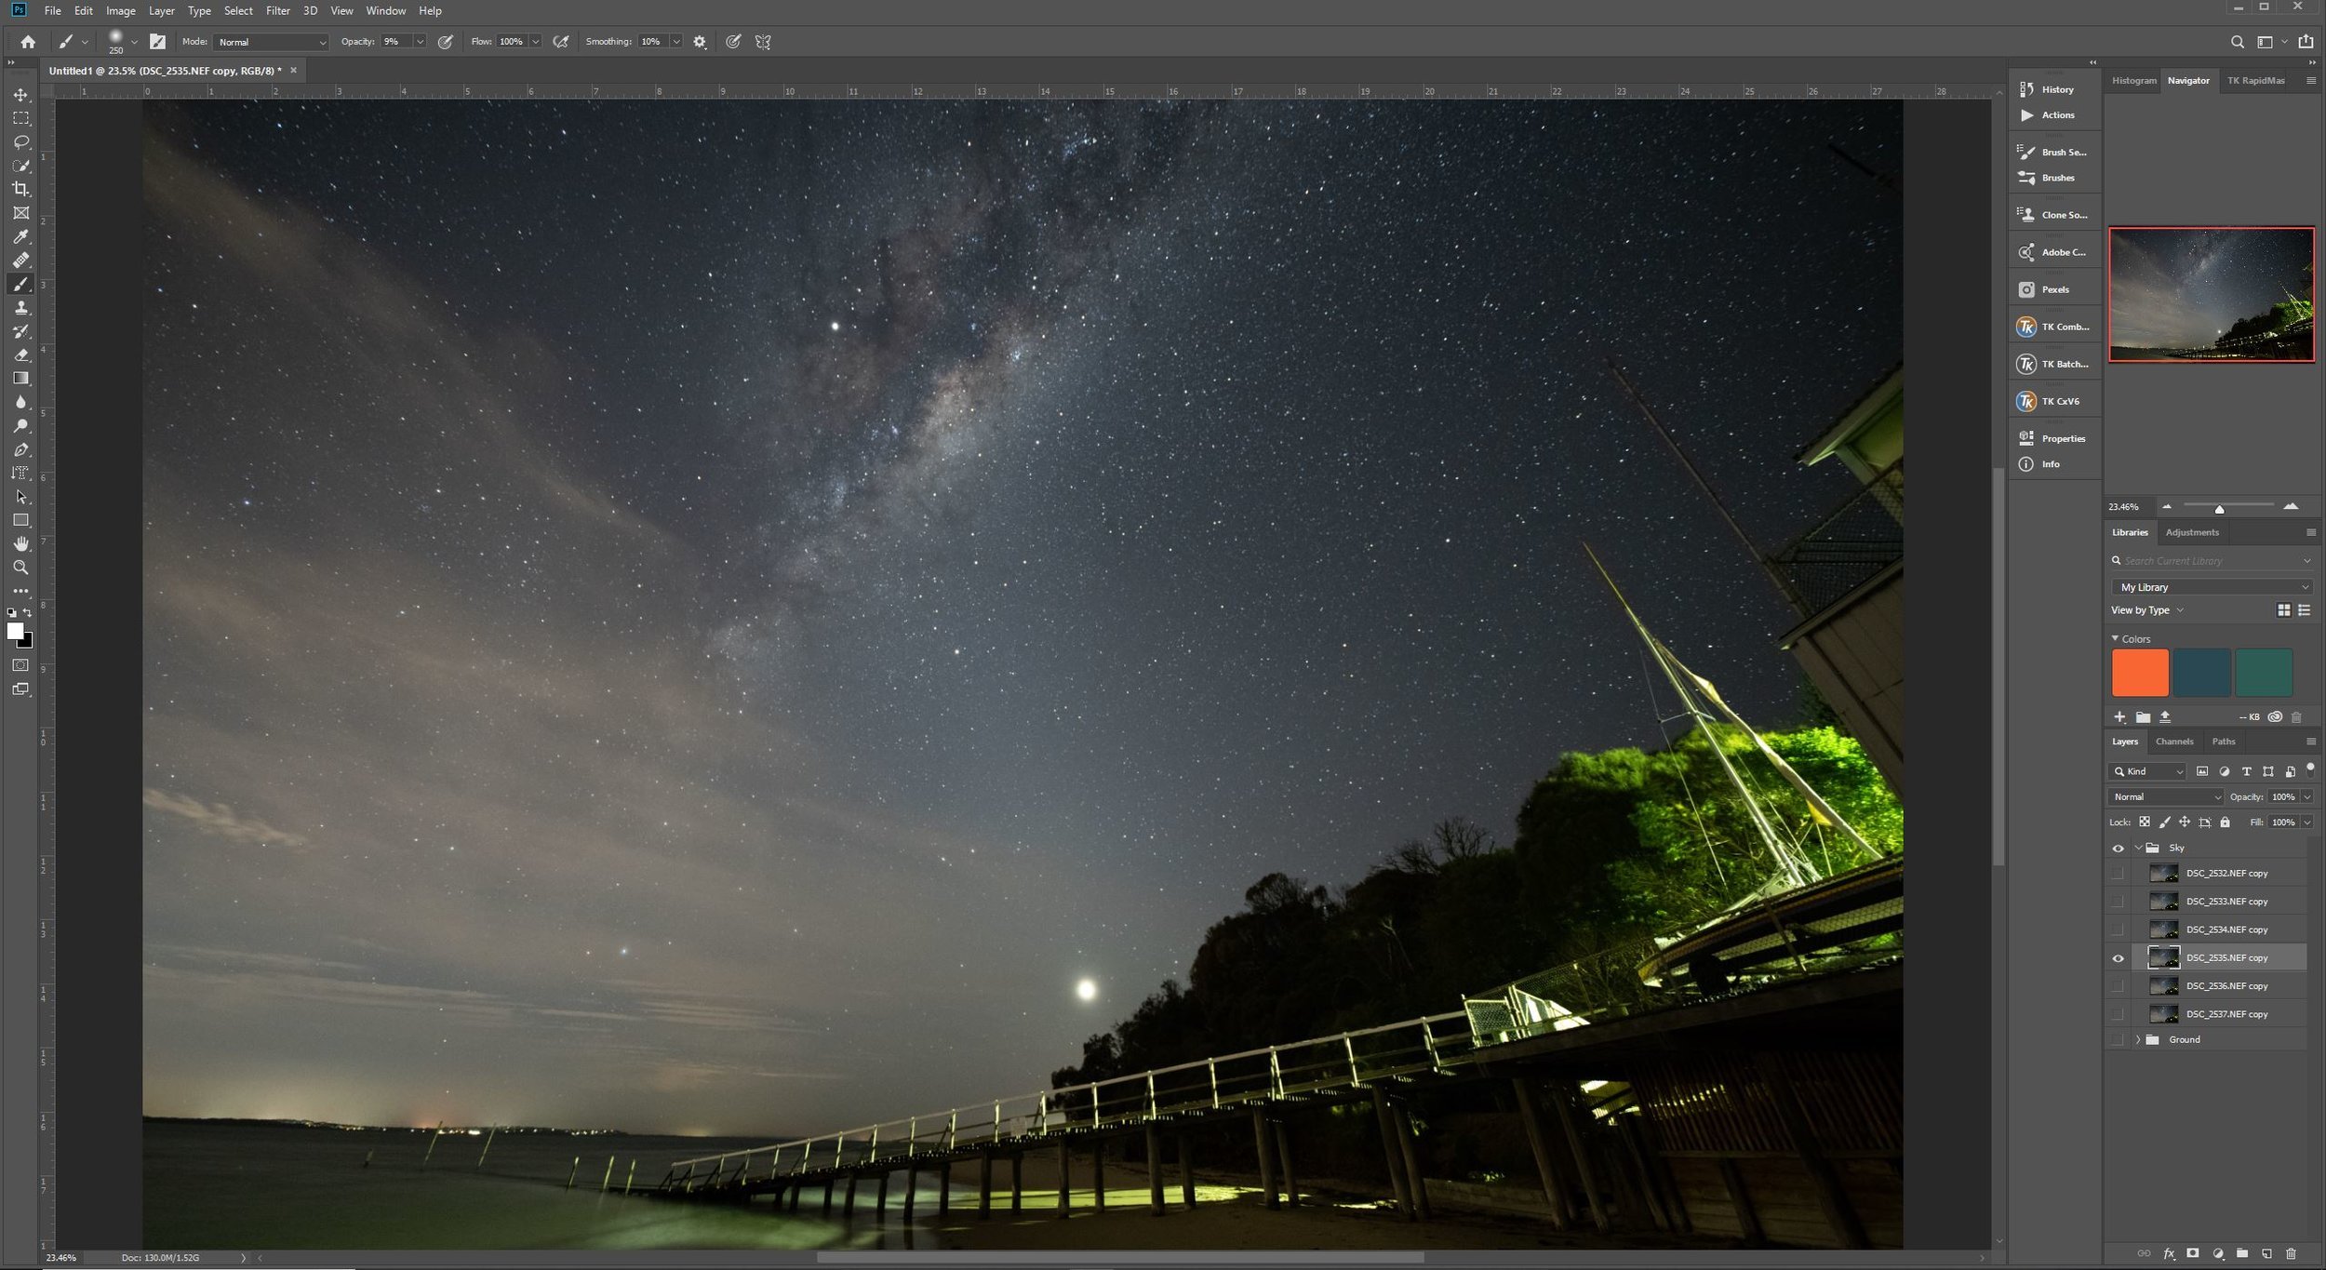Toggle visibility of the Sky group
The width and height of the screenshot is (2326, 1270).
click(2119, 849)
